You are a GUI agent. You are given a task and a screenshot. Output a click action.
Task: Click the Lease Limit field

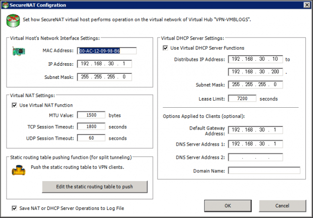tap(242, 99)
